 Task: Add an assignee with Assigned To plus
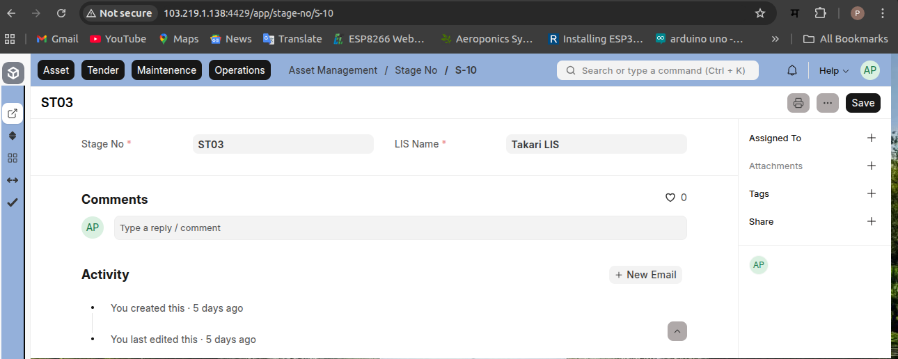[x=871, y=138]
